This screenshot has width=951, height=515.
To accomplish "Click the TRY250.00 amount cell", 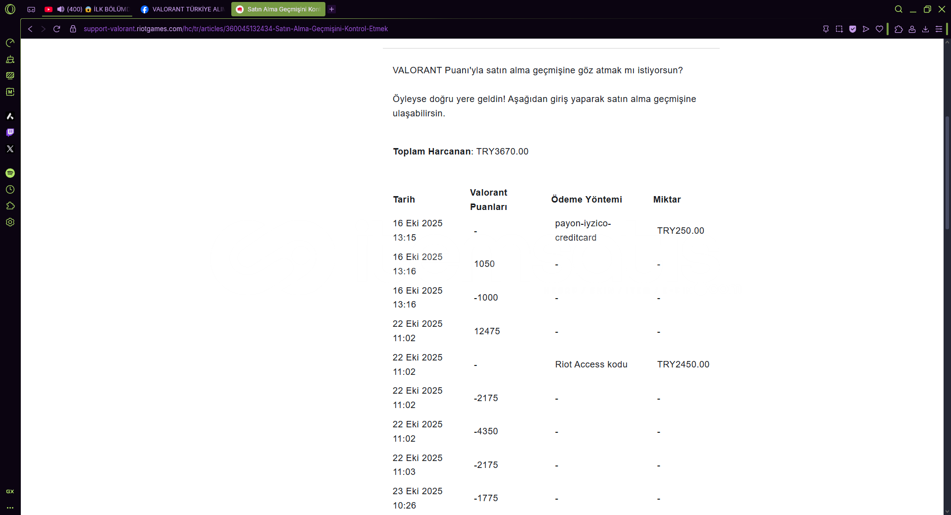I will click(681, 231).
